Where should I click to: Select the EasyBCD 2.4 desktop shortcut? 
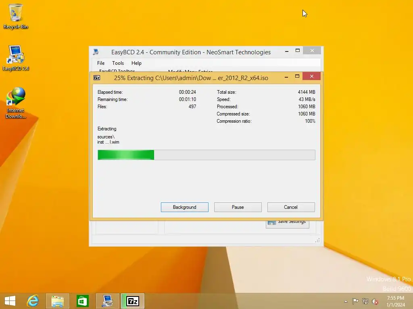point(16,58)
